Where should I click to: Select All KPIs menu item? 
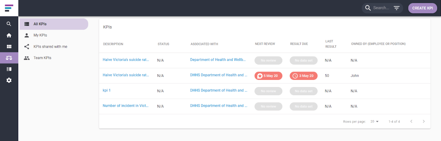(54, 24)
